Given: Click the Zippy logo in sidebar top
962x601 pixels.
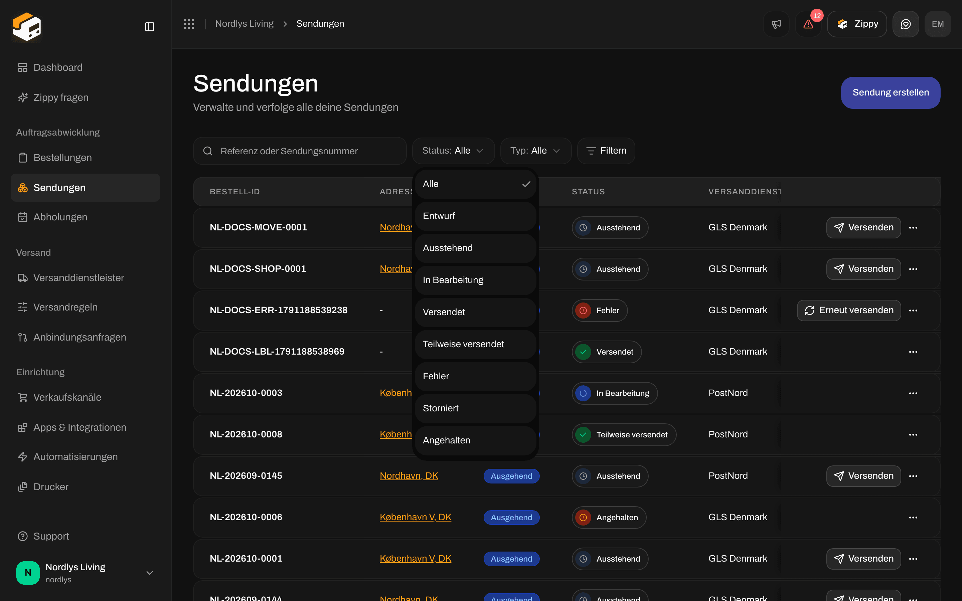Looking at the screenshot, I should (27, 27).
